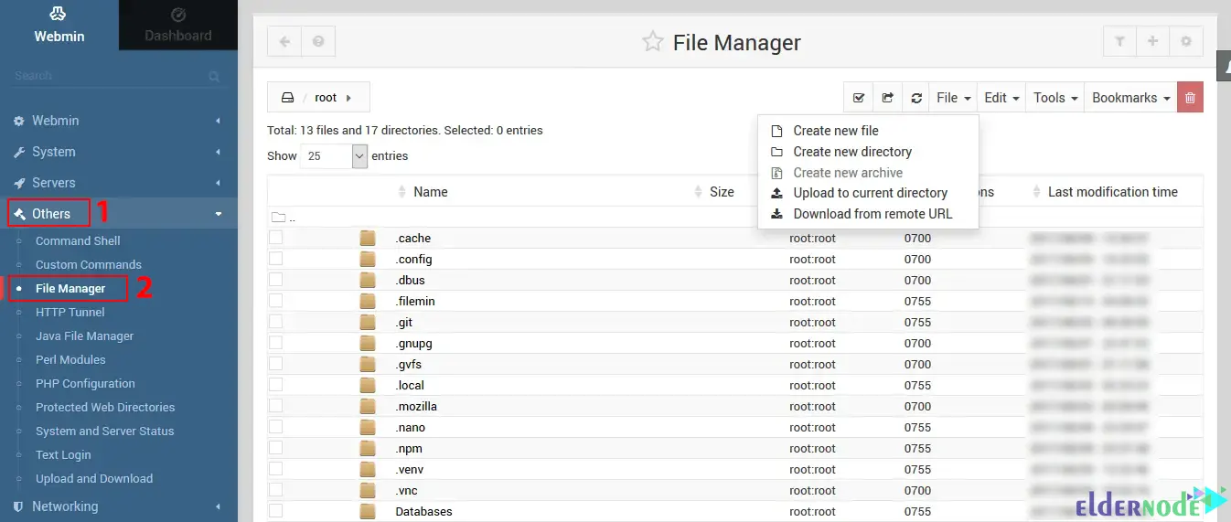This screenshot has height=522, width=1231.
Task: Click the red trash delete icon
Action: (1190, 98)
